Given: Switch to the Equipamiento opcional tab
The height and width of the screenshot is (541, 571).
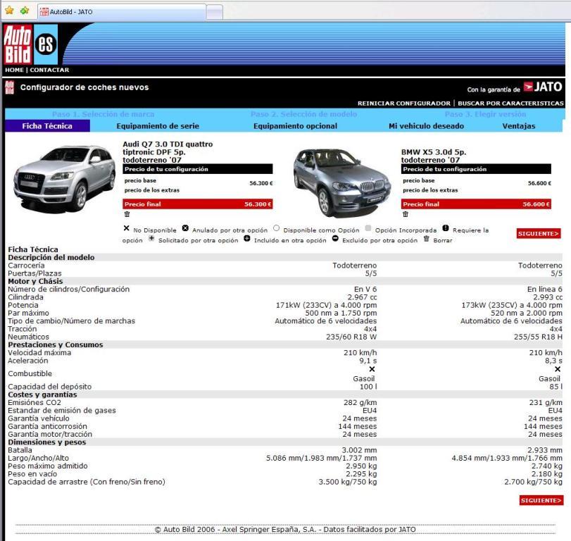Looking at the screenshot, I should point(295,126).
